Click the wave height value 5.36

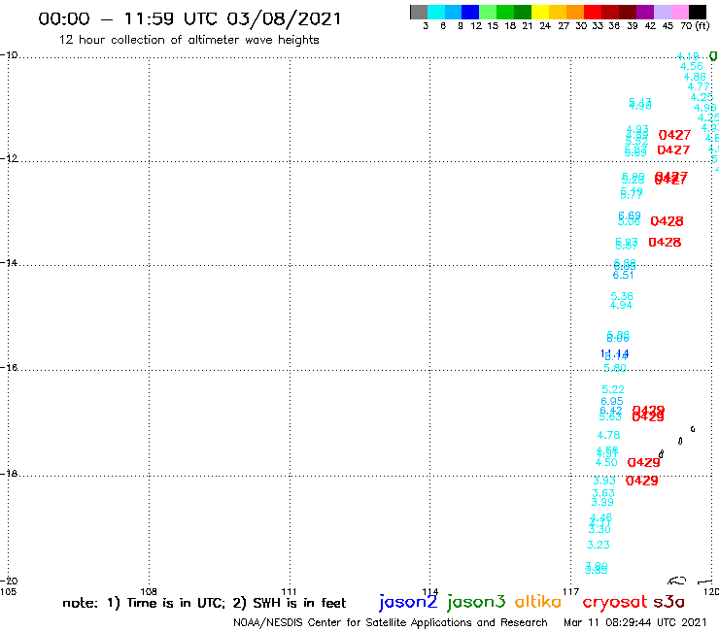click(622, 296)
